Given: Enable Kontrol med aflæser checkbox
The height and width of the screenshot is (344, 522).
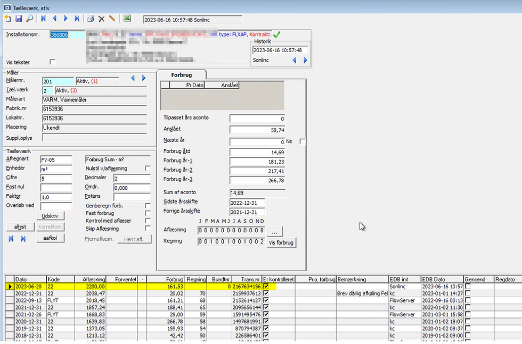Looking at the screenshot, I should tap(148, 221).
